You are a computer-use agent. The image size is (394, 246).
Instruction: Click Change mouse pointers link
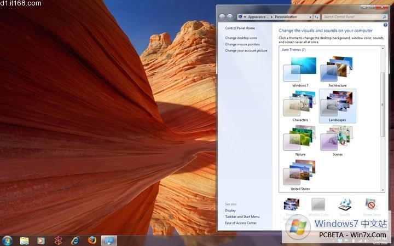(242, 44)
